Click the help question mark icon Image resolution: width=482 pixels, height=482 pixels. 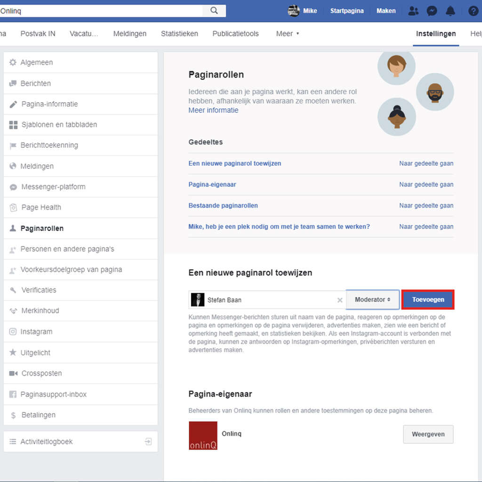[x=473, y=11]
